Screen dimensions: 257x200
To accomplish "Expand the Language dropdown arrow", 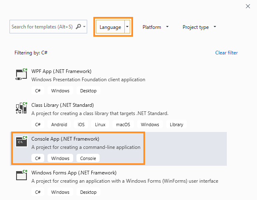I will [x=127, y=27].
